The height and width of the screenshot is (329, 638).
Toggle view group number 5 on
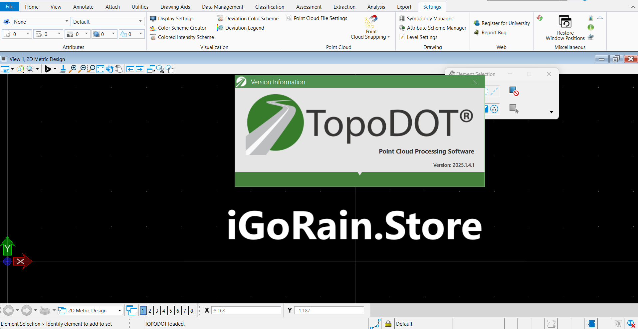click(170, 310)
